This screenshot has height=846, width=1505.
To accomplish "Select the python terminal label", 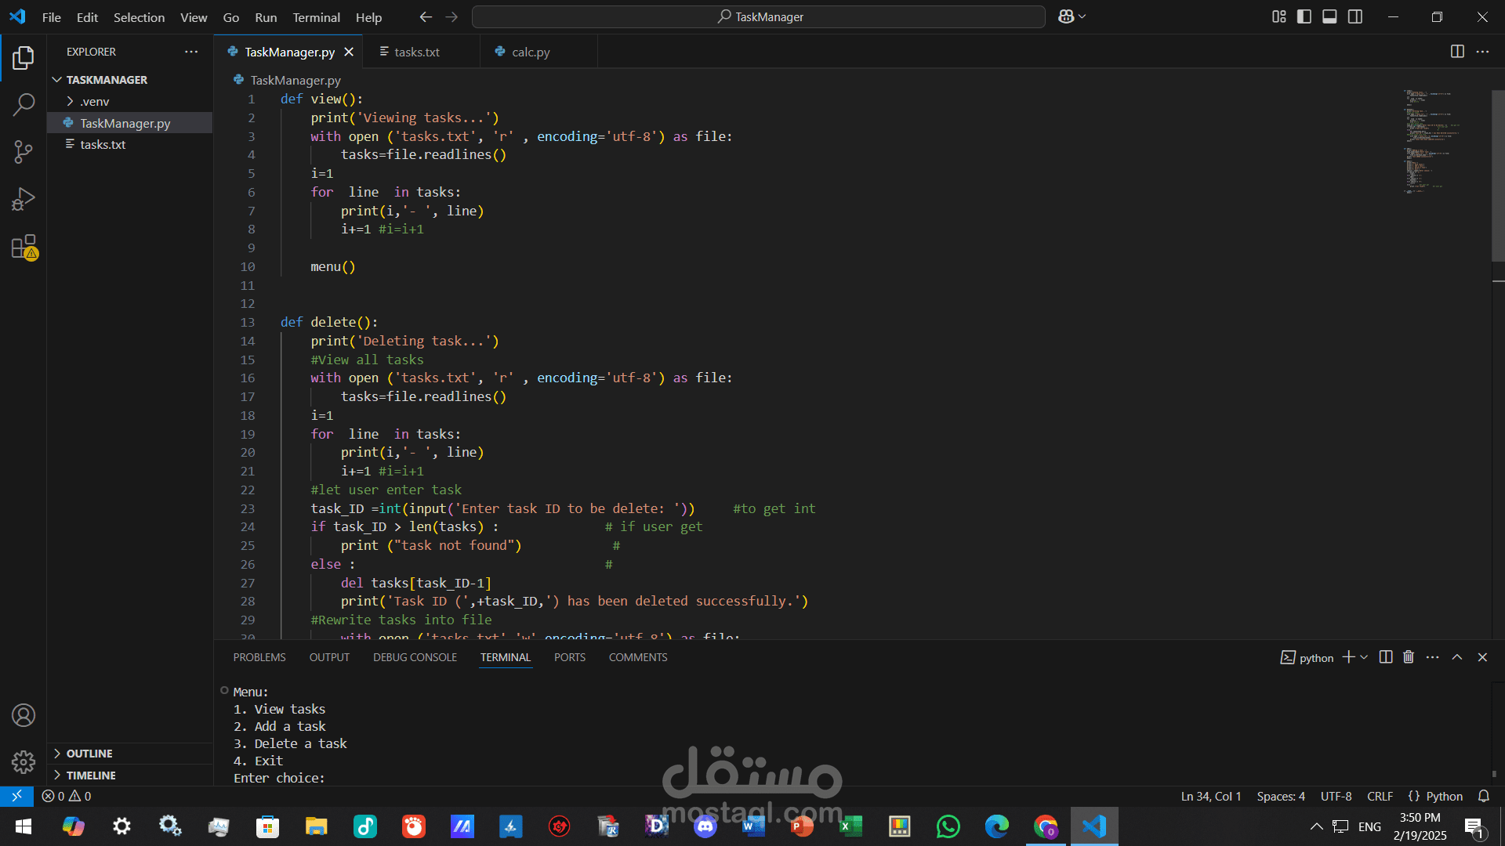I will pyautogui.click(x=1307, y=658).
